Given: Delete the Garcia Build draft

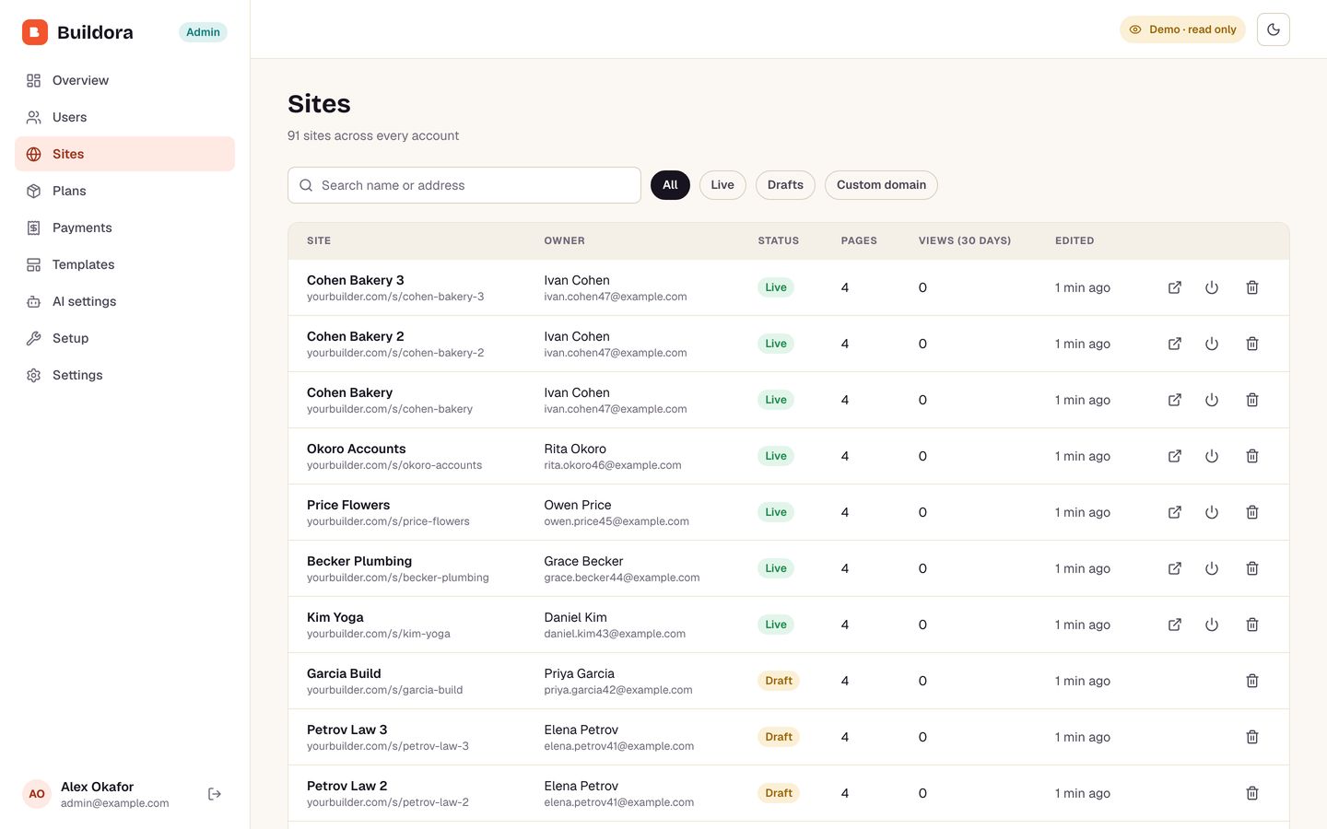Looking at the screenshot, I should 1252,681.
